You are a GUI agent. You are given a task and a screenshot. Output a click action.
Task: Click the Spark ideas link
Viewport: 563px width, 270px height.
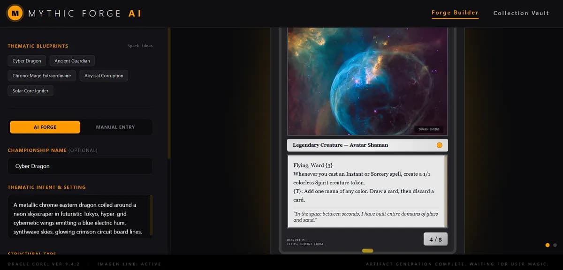pyautogui.click(x=140, y=46)
